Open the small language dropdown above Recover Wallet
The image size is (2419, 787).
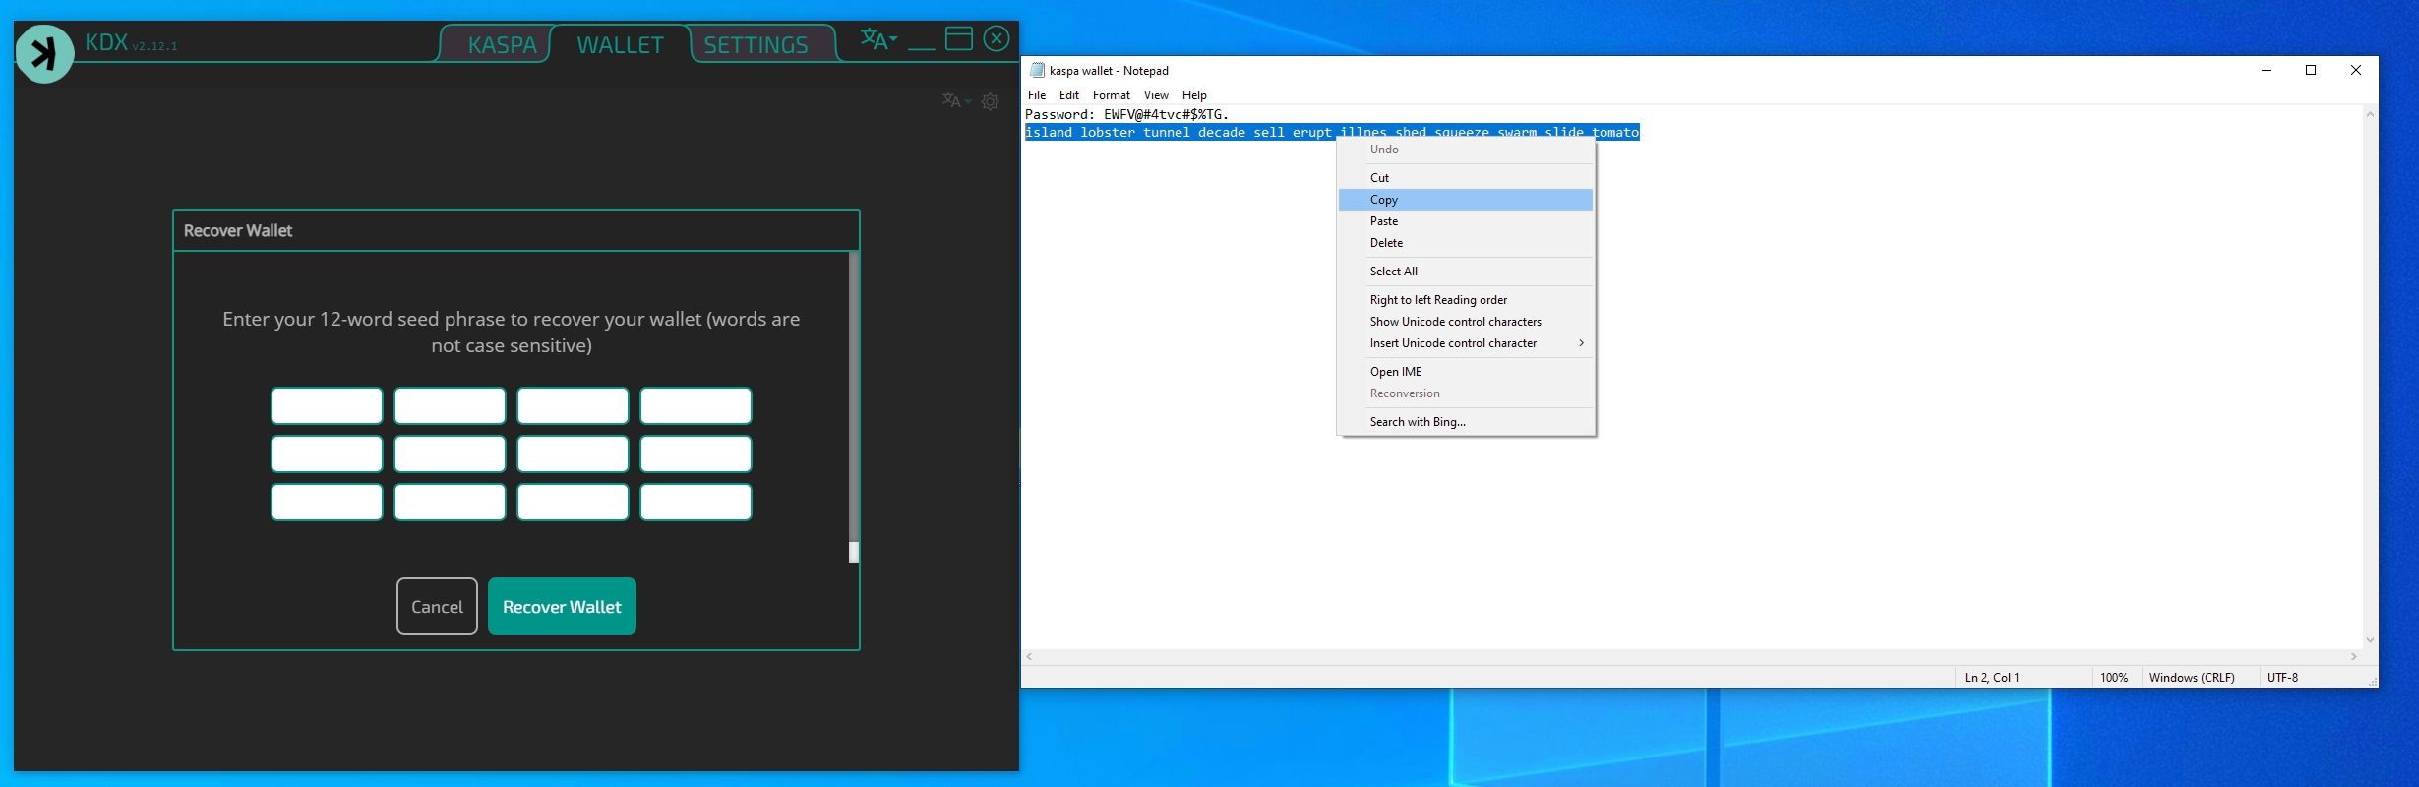[x=956, y=101]
